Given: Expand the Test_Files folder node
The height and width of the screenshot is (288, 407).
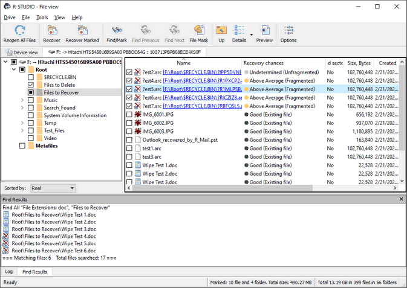Looking at the screenshot, I should [x=22, y=130].
